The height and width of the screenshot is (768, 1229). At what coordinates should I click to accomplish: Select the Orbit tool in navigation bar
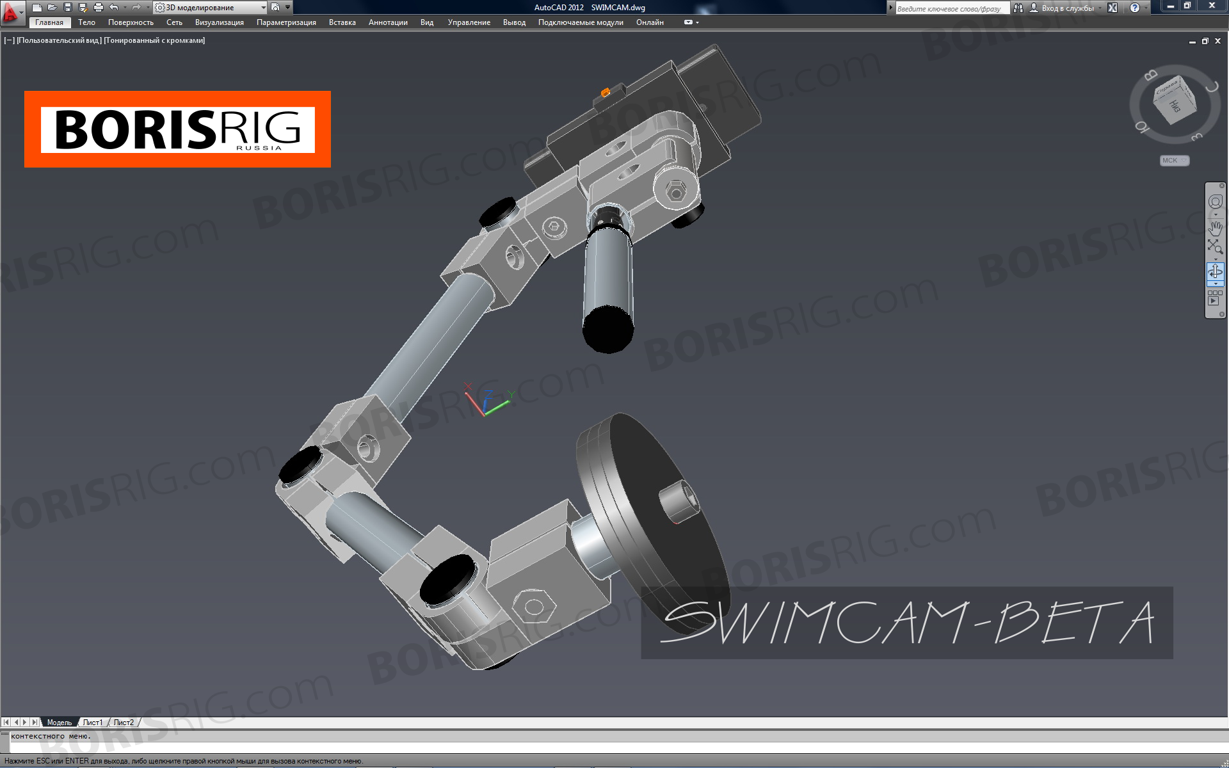tap(1215, 272)
